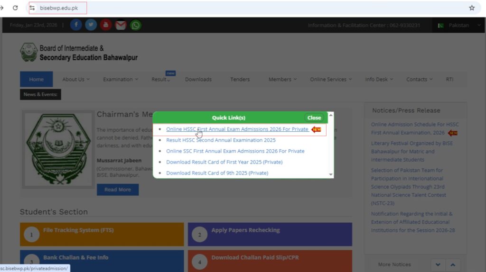Expand the Examination dropdown menu
Image resolution: width=486 pixels, height=272 pixels.
coord(121,80)
